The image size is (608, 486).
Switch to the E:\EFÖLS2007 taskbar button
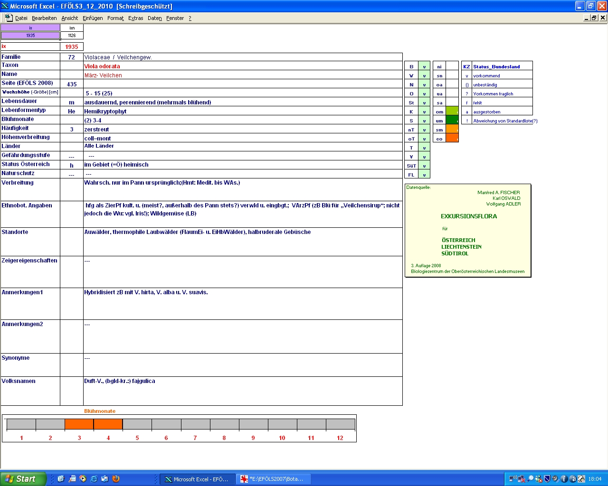[x=274, y=479]
